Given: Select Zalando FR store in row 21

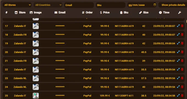Looking at the screenshot, I should [20, 61].
